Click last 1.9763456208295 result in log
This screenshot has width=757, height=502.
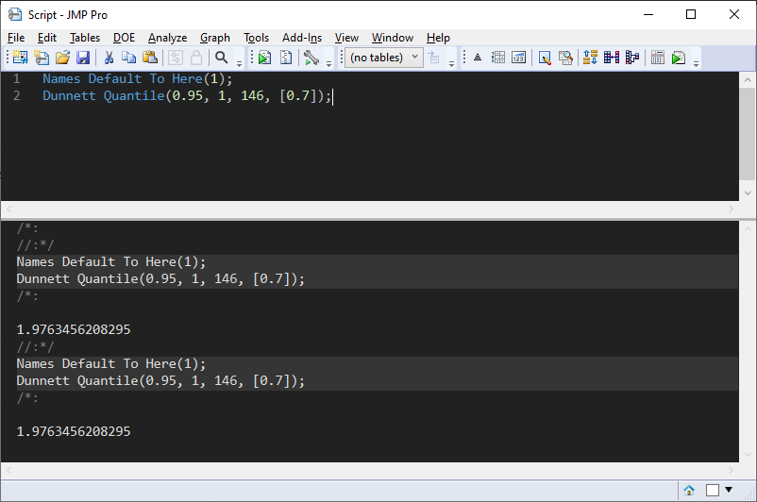[74, 431]
